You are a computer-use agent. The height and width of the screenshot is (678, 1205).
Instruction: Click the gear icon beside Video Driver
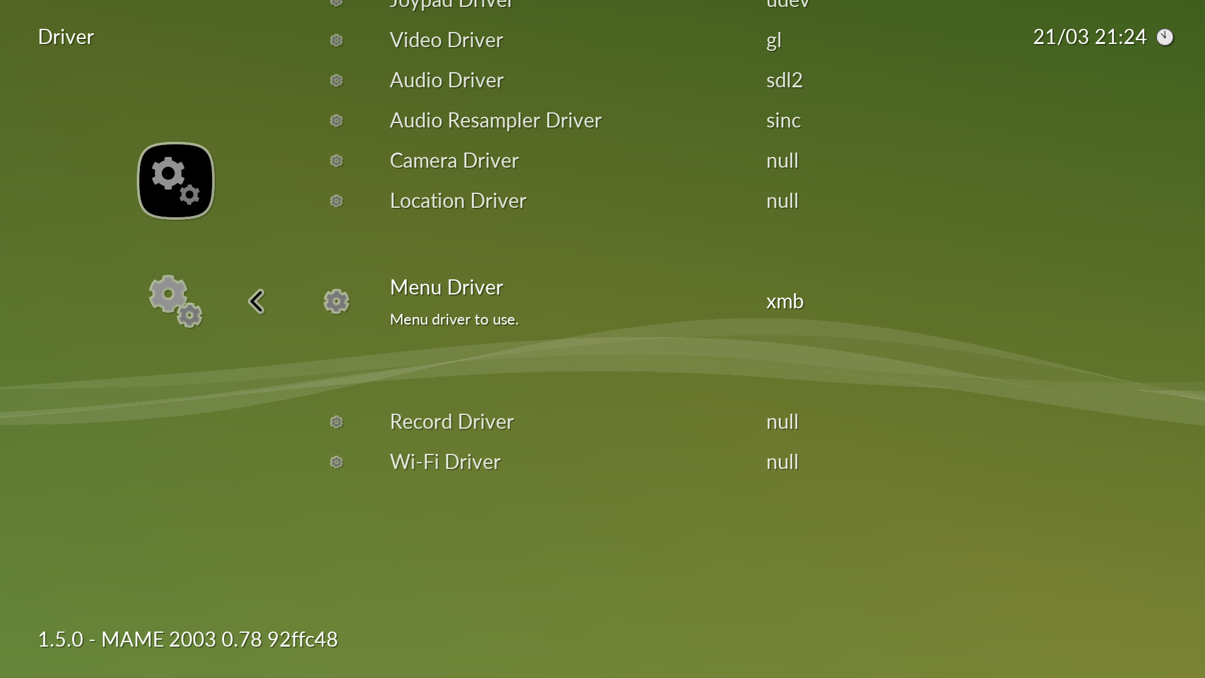[336, 40]
